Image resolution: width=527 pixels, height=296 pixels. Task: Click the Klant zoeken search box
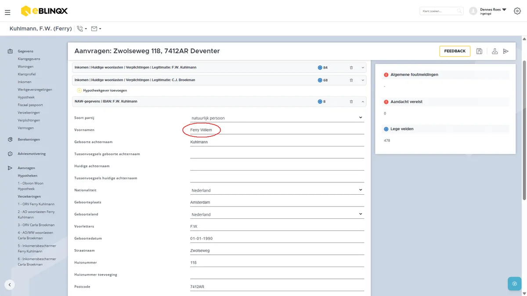point(441,11)
